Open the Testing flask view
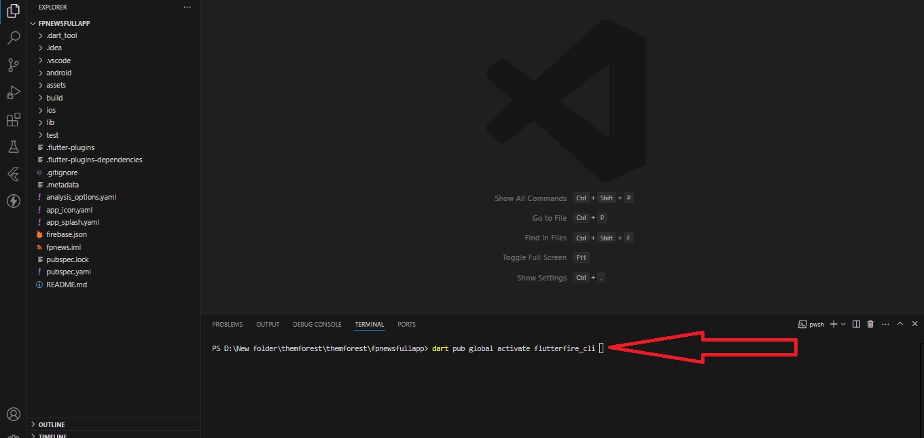 click(13, 147)
